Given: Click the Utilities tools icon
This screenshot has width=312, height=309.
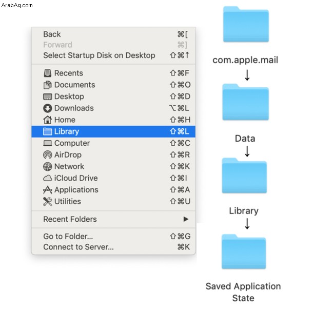Looking at the screenshot, I should 47,202.
